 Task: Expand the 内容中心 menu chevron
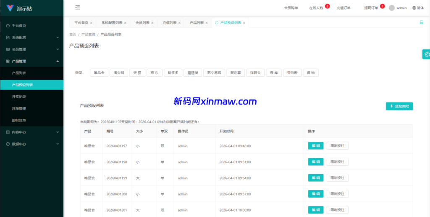tap(58, 132)
